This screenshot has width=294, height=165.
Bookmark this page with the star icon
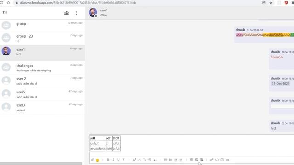click(271, 3)
